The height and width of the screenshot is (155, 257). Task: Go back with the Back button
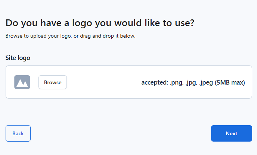point(18,133)
